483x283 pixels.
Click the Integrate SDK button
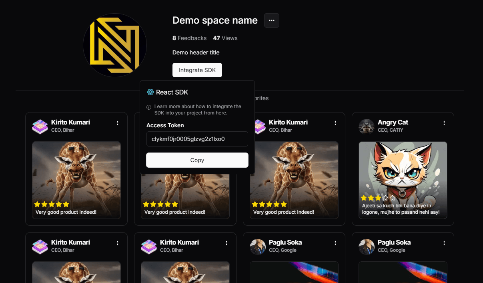(x=197, y=70)
